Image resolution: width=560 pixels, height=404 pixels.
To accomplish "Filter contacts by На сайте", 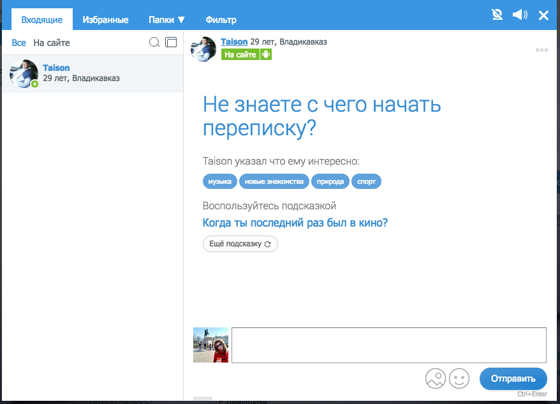I will click(52, 43).
